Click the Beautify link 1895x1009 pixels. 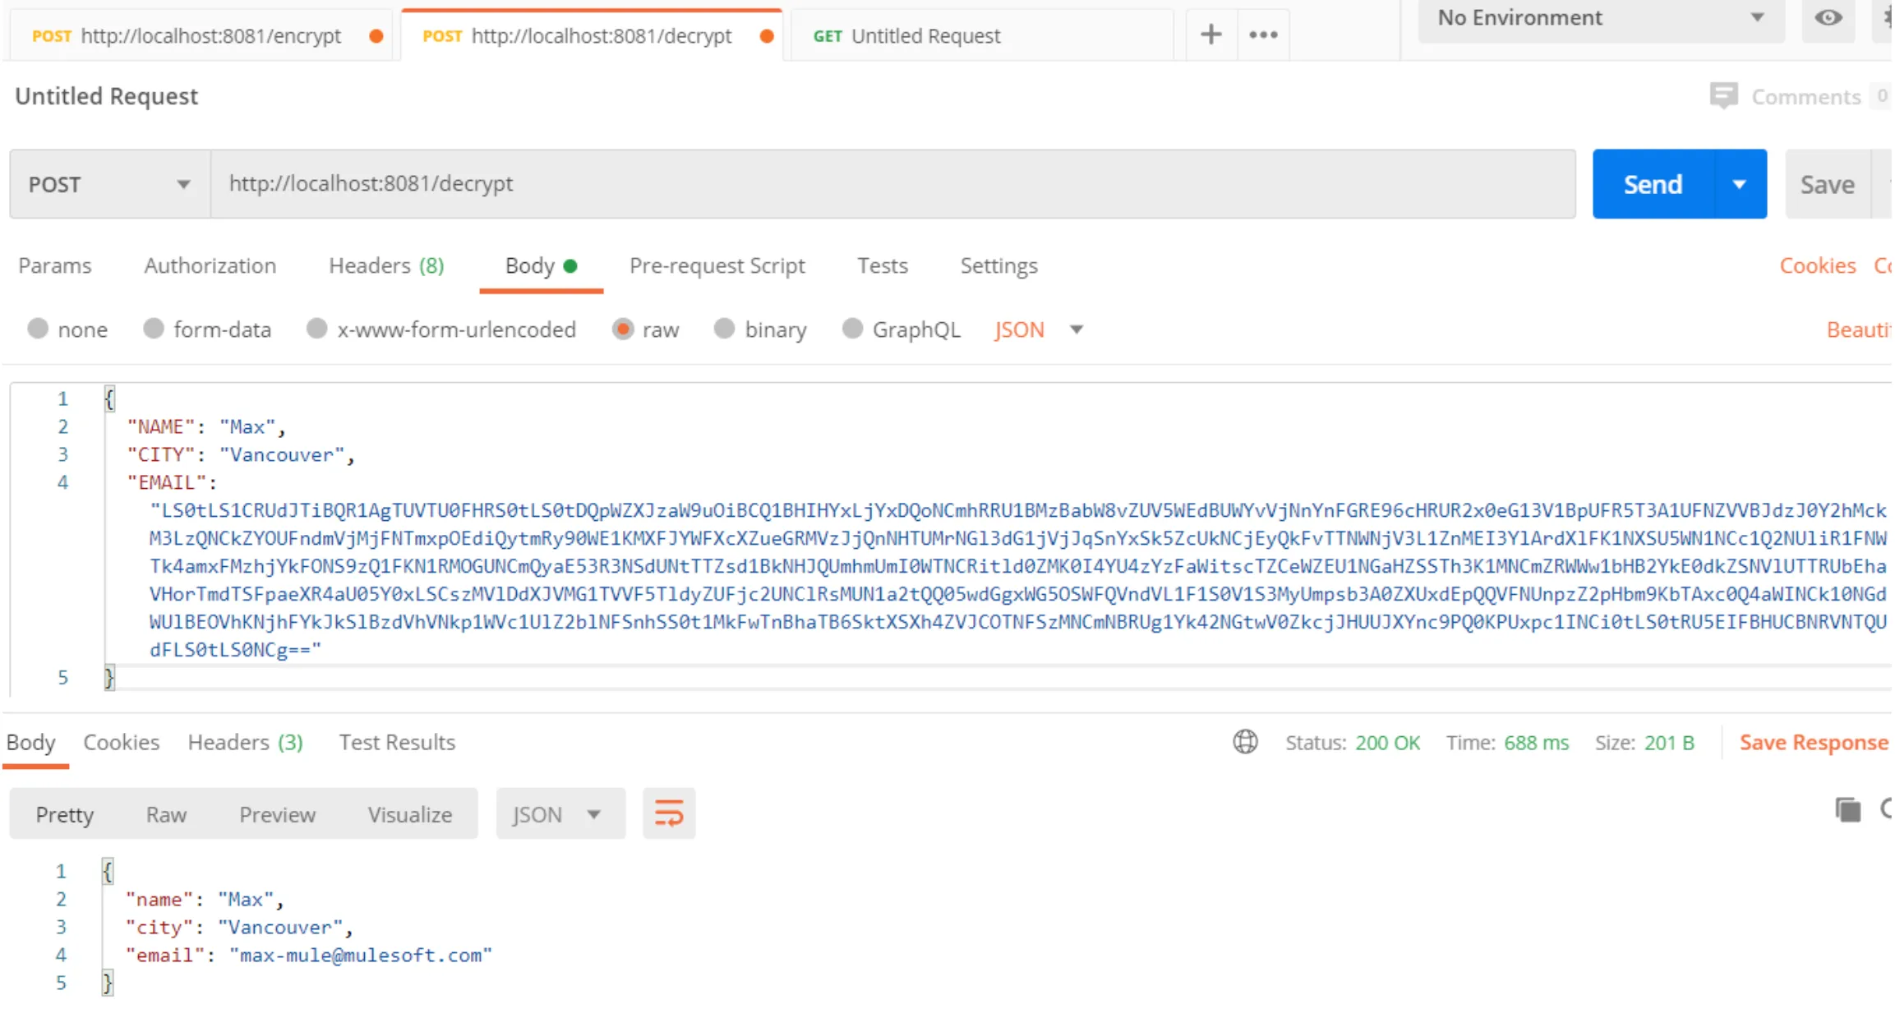[1859, 329]
